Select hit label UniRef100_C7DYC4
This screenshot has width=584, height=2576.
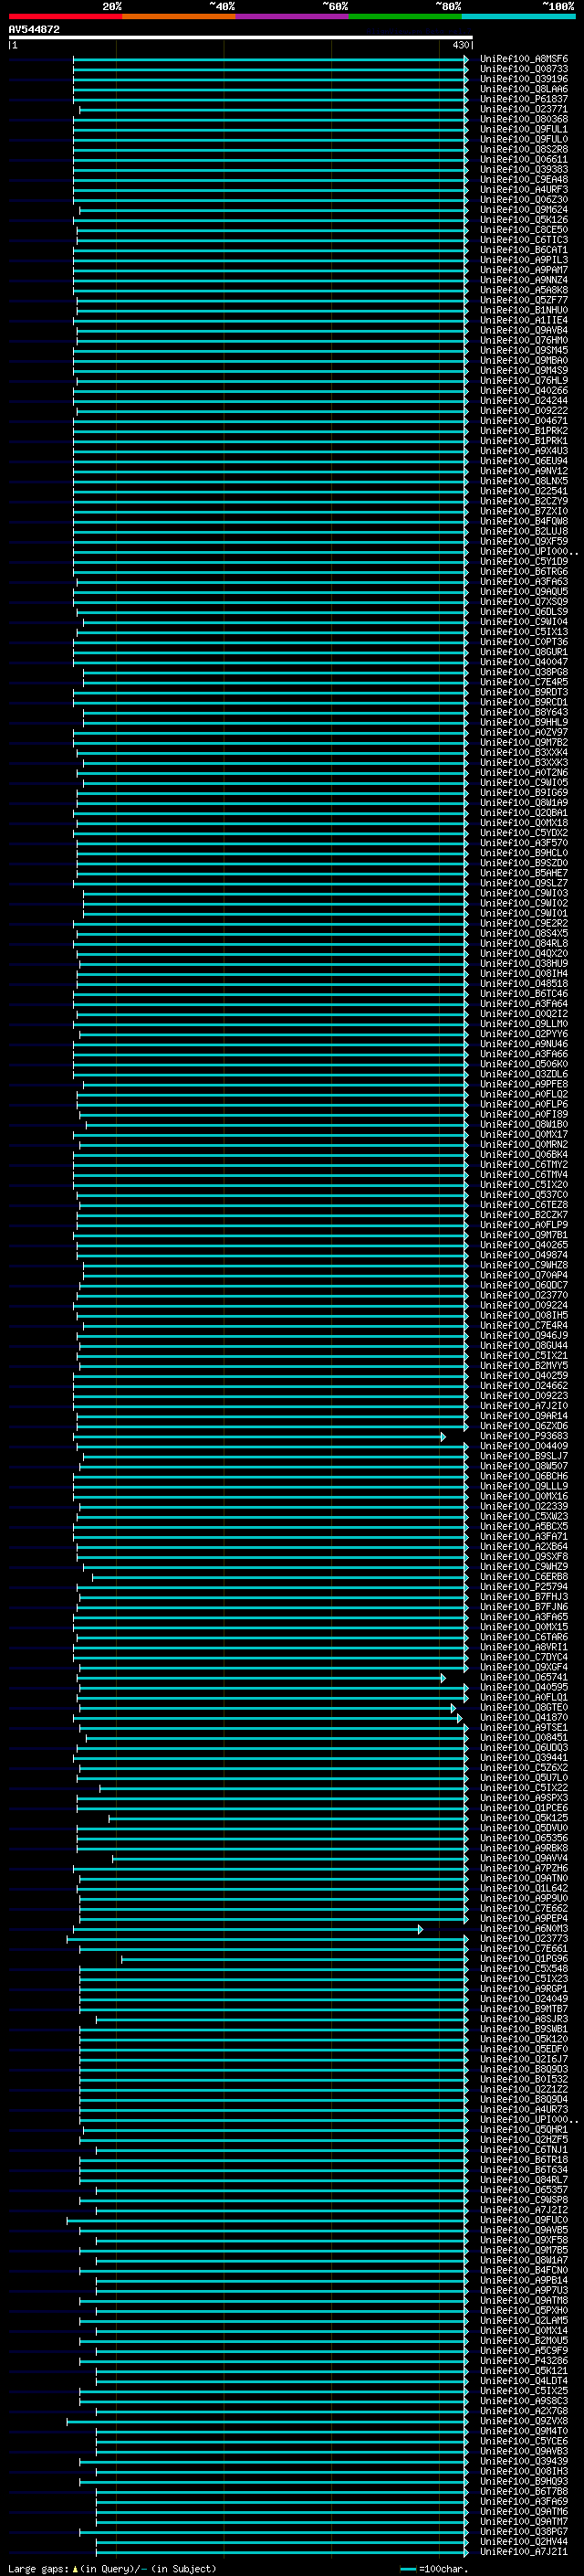(523, 1658)
